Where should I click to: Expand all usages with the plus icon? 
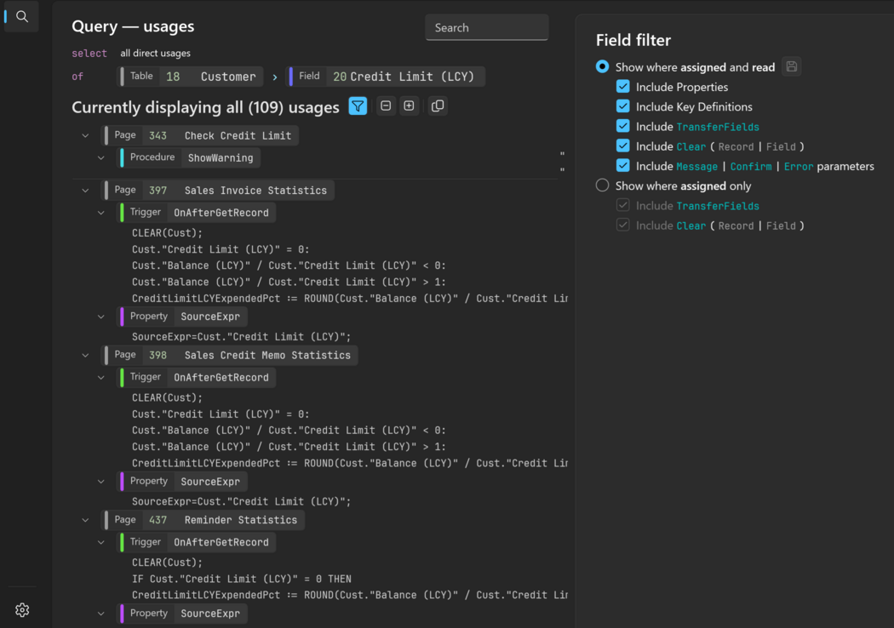(409, 106)
